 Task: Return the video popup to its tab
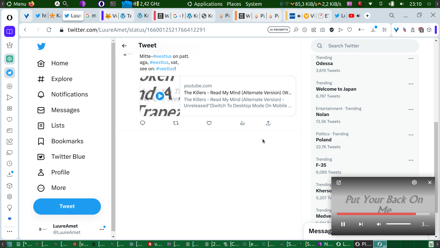point(339,182)
